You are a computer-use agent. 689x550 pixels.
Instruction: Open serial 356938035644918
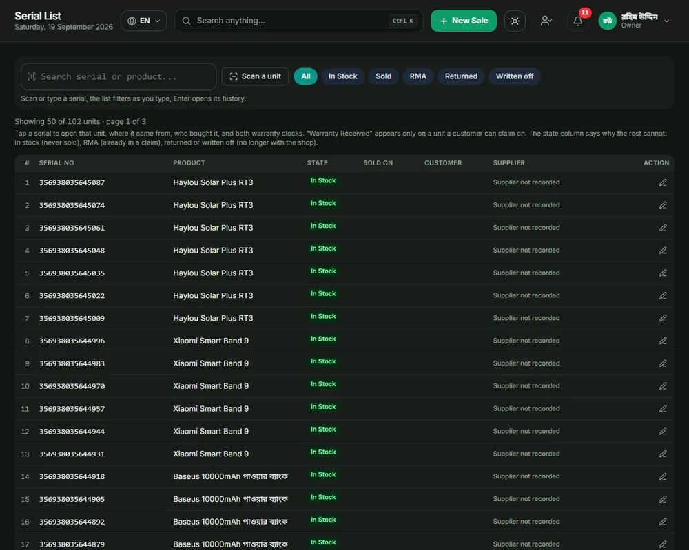(x=72, y=476)
